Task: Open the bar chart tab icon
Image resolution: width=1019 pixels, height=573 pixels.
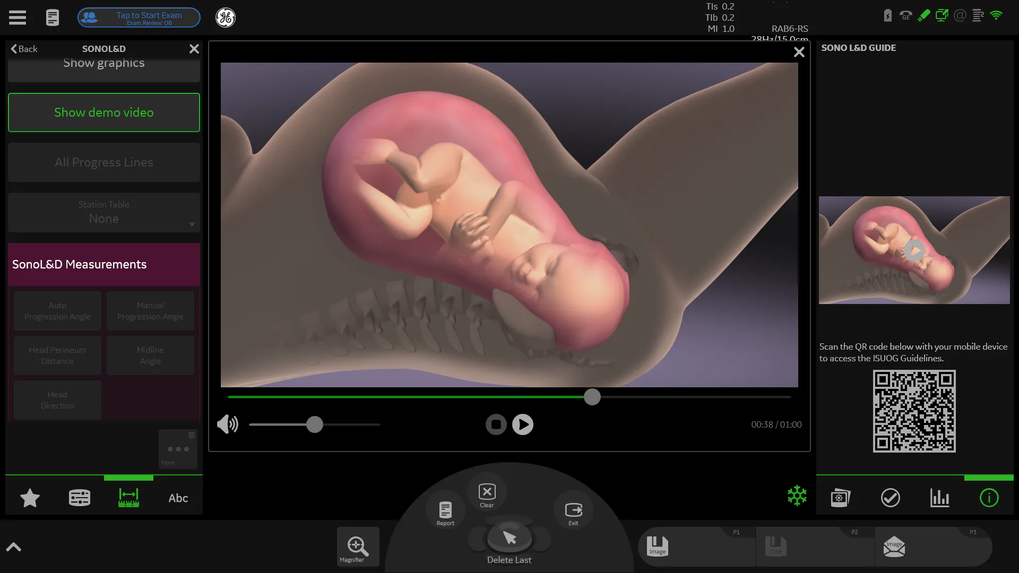Action: [940, 498]
